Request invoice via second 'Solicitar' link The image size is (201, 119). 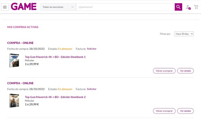92,89
